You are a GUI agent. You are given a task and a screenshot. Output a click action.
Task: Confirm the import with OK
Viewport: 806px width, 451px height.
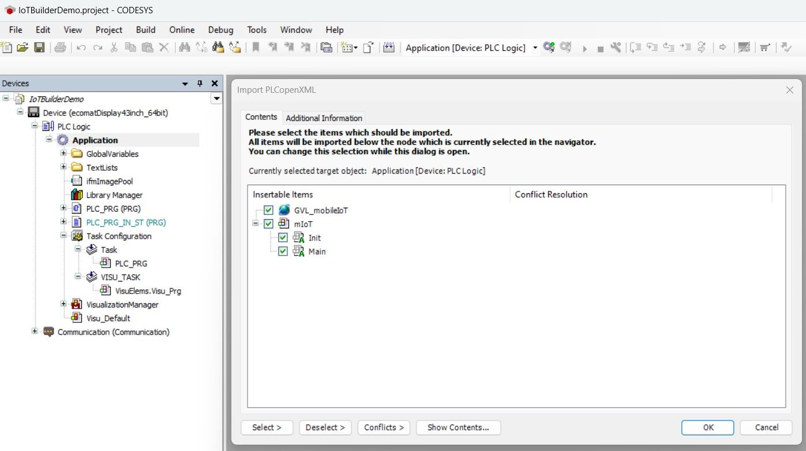(x=708, y=427)
